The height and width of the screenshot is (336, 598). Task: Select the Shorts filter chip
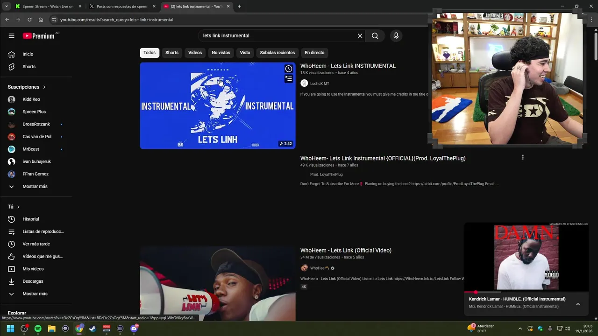pyautogui.click(x=172, y=53)
